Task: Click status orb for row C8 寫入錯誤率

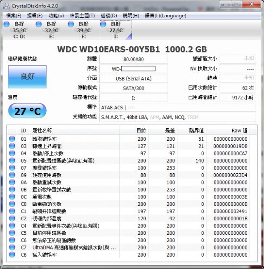Action: 12,255
